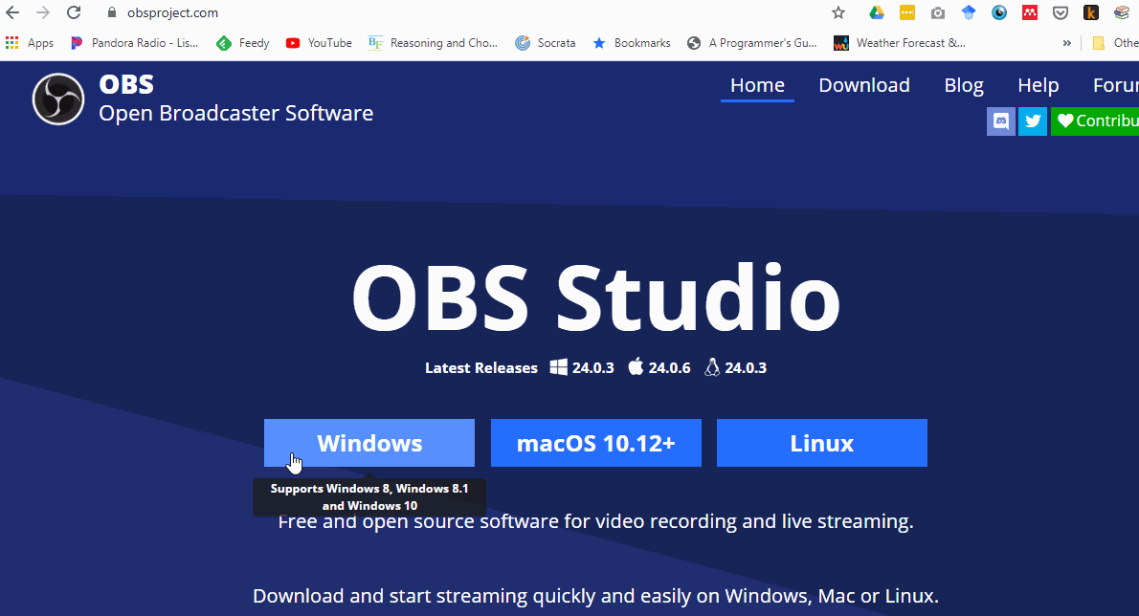The image size is (1139, 616).
Task: Open the Help navigation item
Action: pos(1038,85)
